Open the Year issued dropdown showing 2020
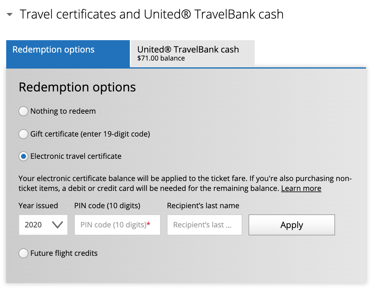Viewport: 374px width, 291px height. click(43, 225)
